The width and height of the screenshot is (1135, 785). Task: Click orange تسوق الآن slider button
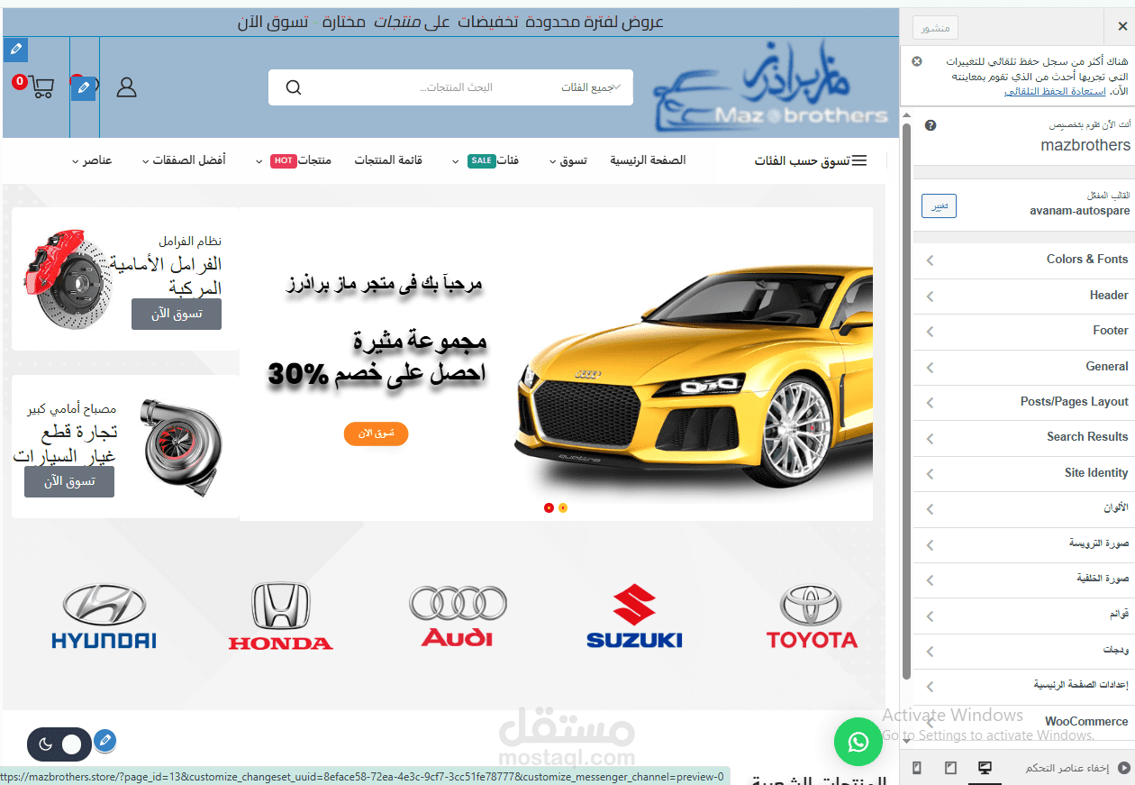coord(376,434)
